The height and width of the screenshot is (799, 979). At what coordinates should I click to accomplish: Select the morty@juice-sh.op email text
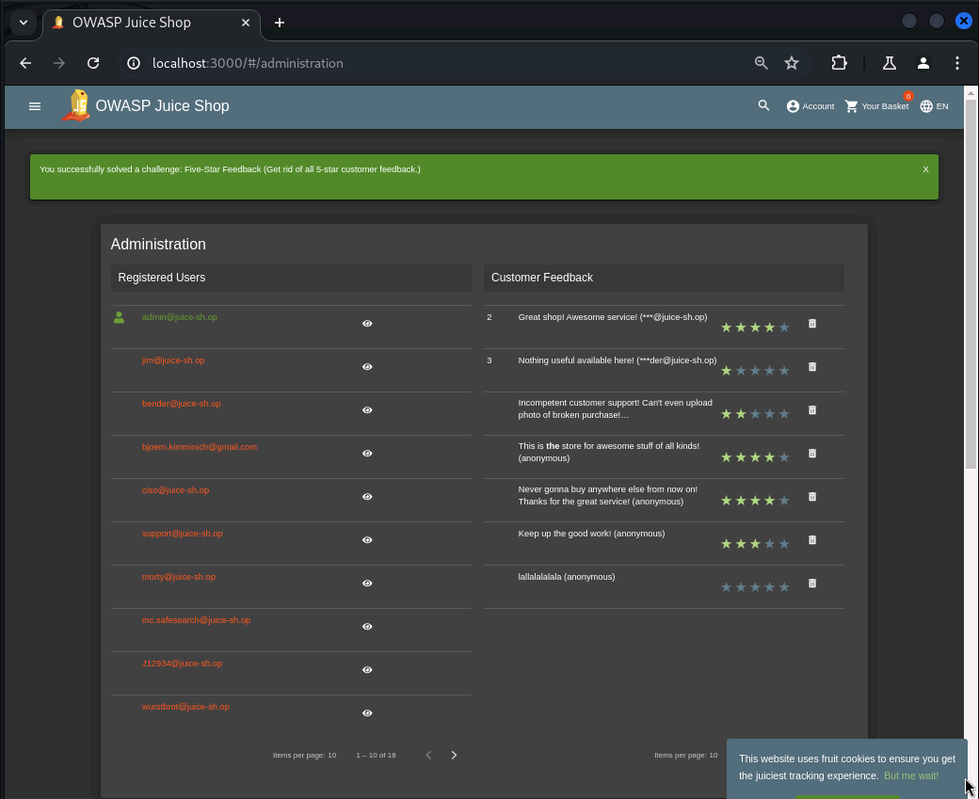pos(179,577)
